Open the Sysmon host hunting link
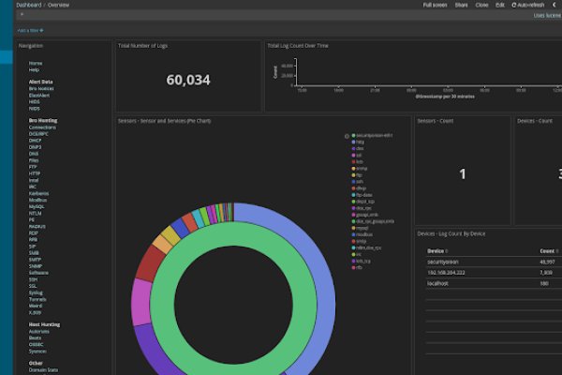 coord(37,350)
